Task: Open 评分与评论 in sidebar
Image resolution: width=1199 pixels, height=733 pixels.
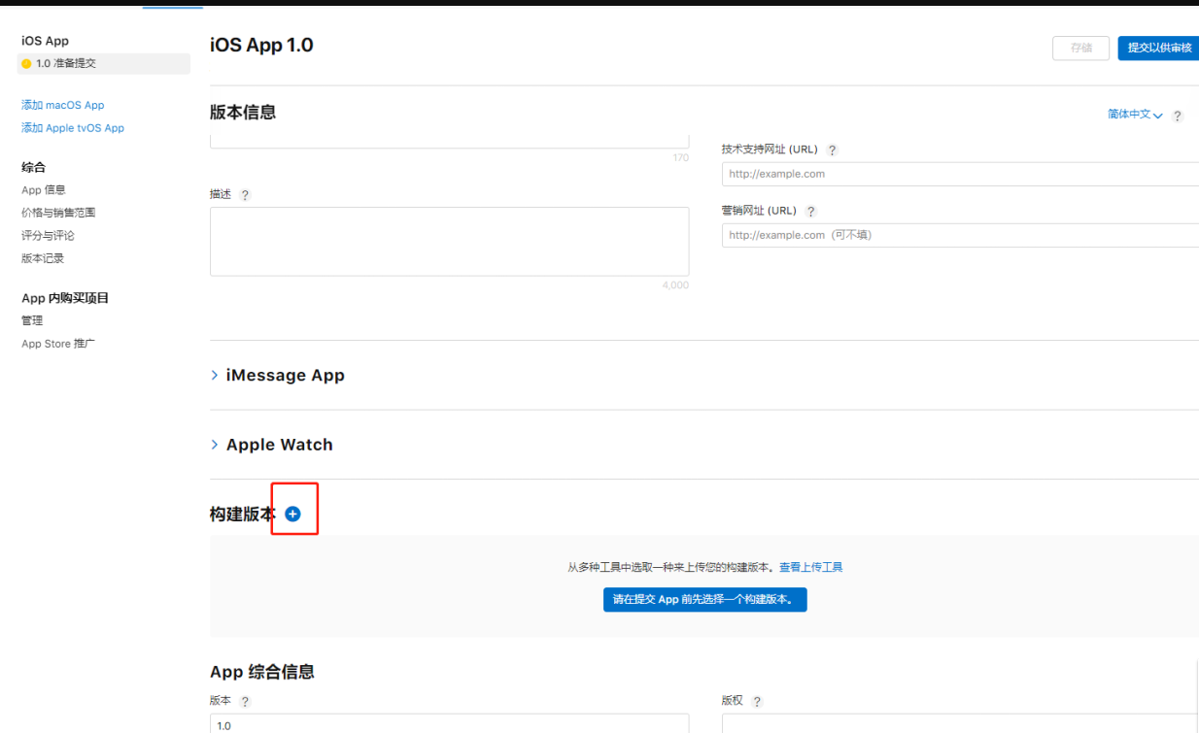Action: tap(48, 236)
